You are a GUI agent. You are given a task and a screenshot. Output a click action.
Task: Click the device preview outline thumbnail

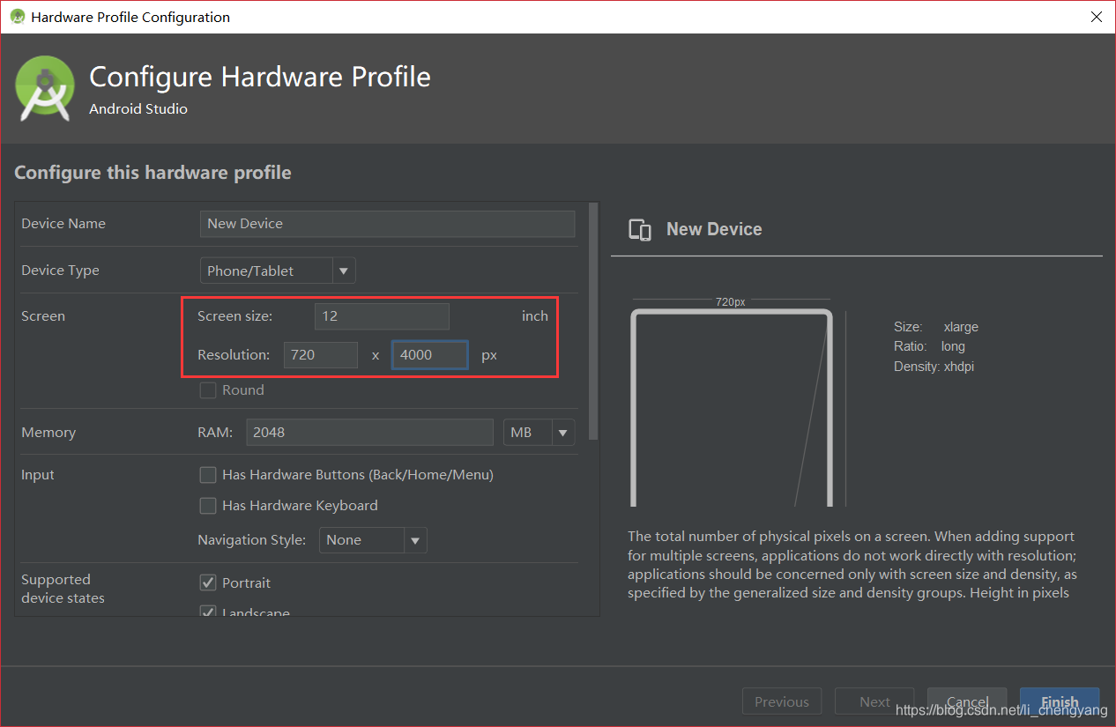coord(732,407)
